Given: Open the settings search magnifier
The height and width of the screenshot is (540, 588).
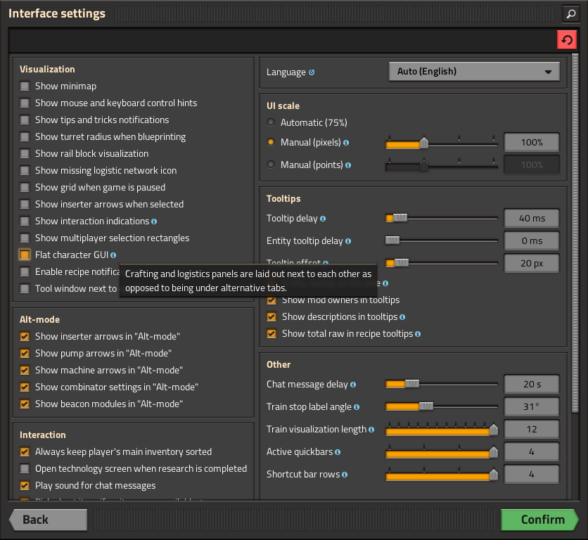Looking at the screenshot, I should coord(570,14).
